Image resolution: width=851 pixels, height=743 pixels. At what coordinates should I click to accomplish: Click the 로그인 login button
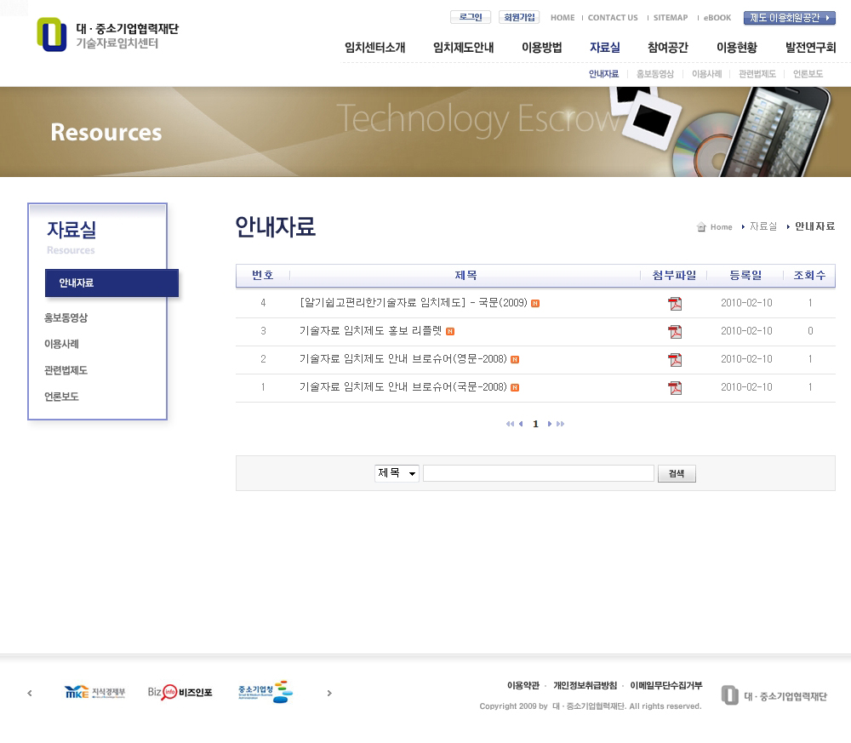[x=470, y=17]
